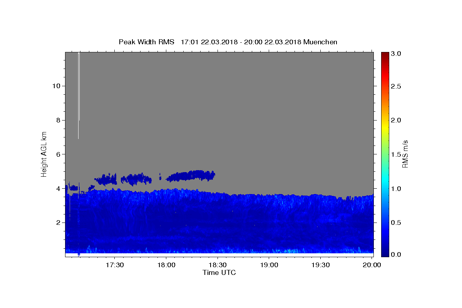Viewport: 462px width, 308px height.
Task: Click the height tick label 6
Action: click(x=57, y=154)
